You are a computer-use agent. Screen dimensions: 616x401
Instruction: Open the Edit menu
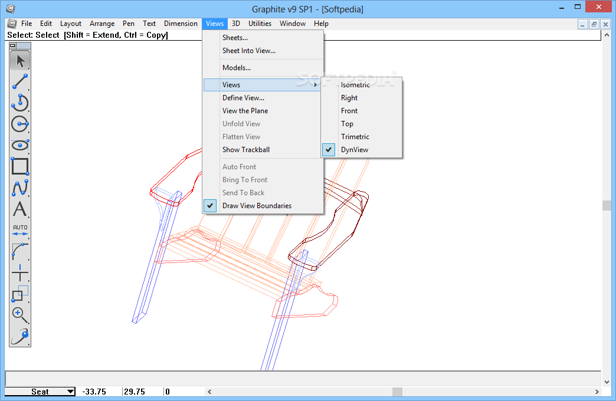point(46,24)
